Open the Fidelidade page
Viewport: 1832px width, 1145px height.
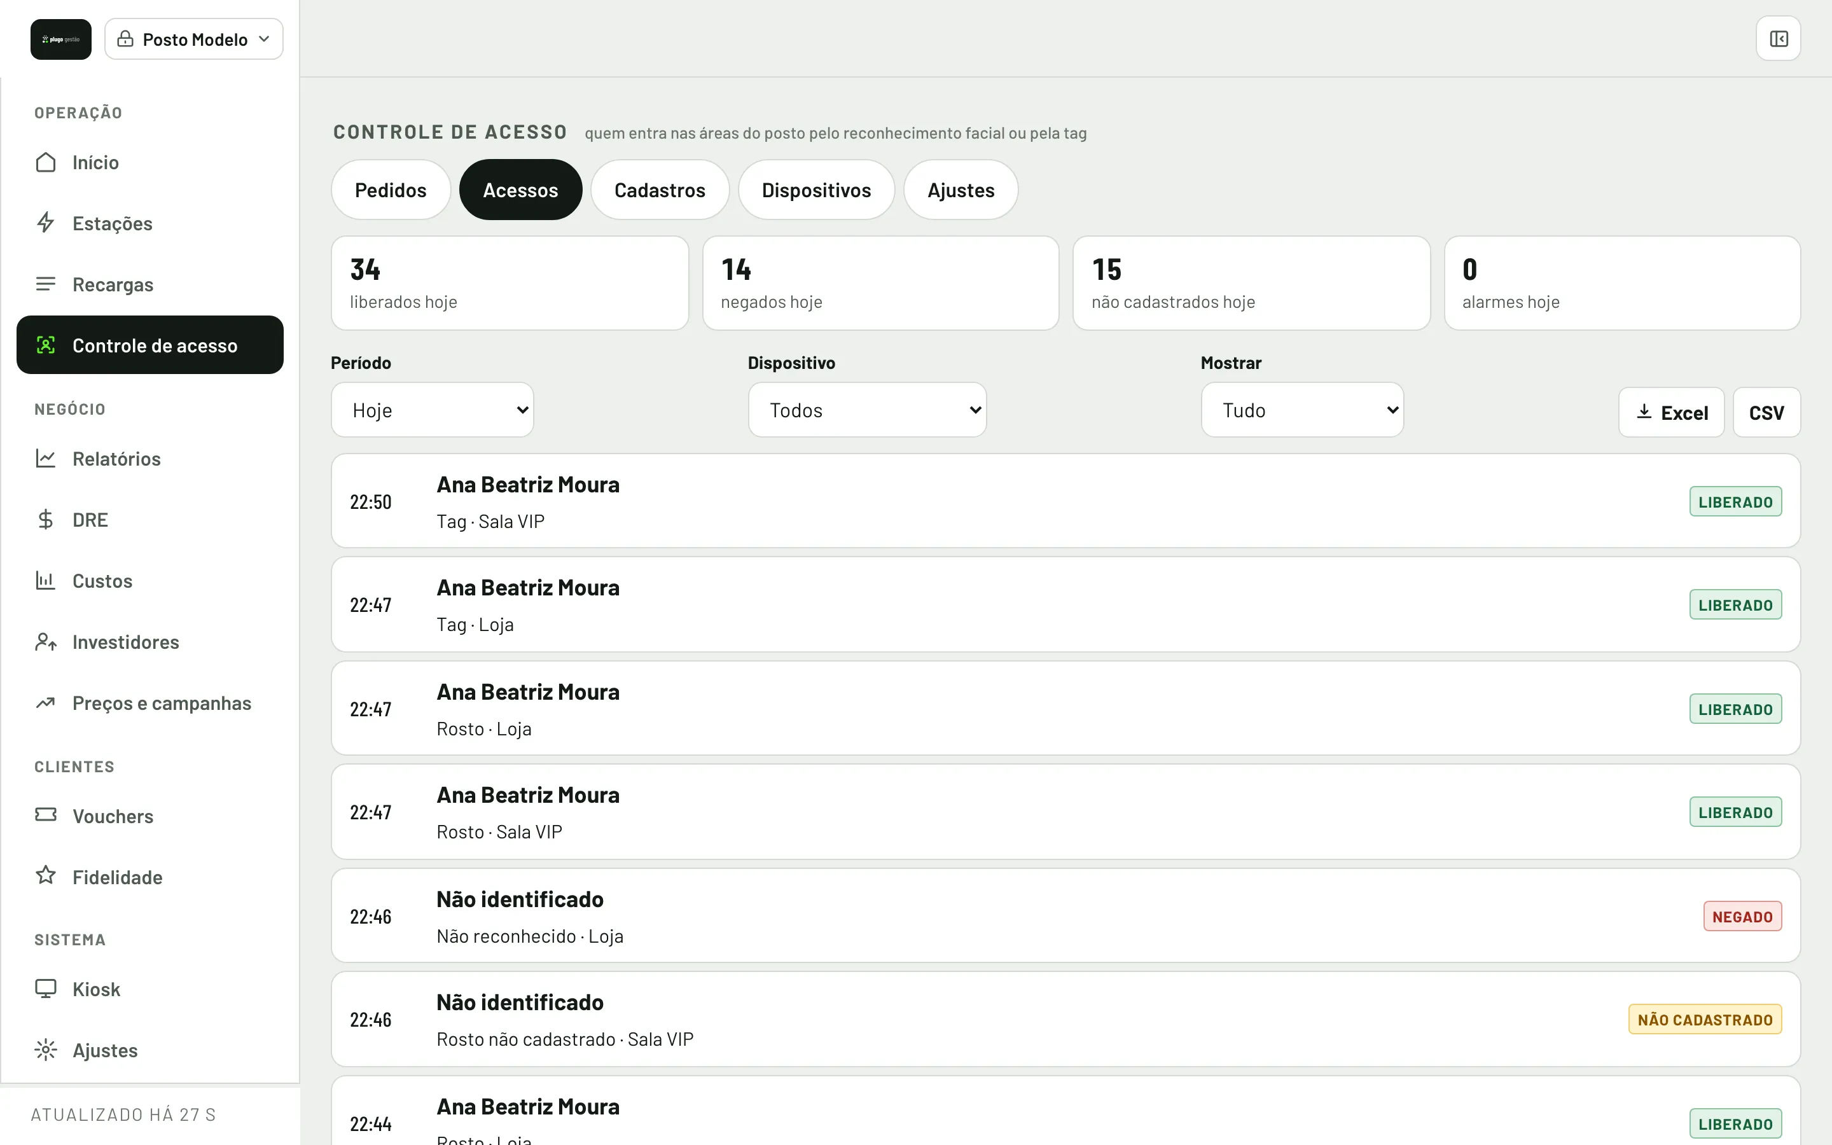(x=150, y=877)
